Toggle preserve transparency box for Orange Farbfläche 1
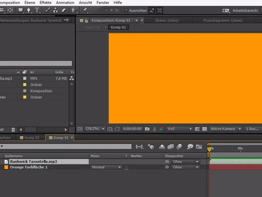Image resolution: width=262 pixels, height=197 pixels. click(x=126, y=167)
